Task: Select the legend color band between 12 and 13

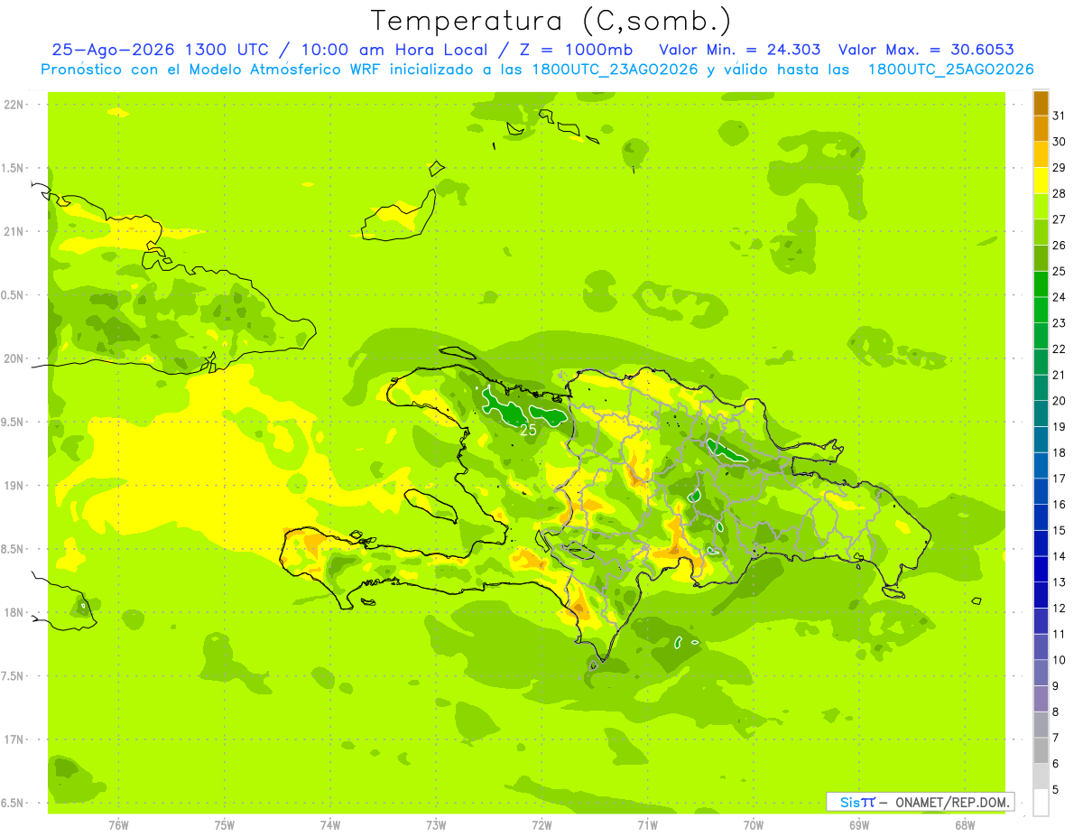Action: (1041, 594)
